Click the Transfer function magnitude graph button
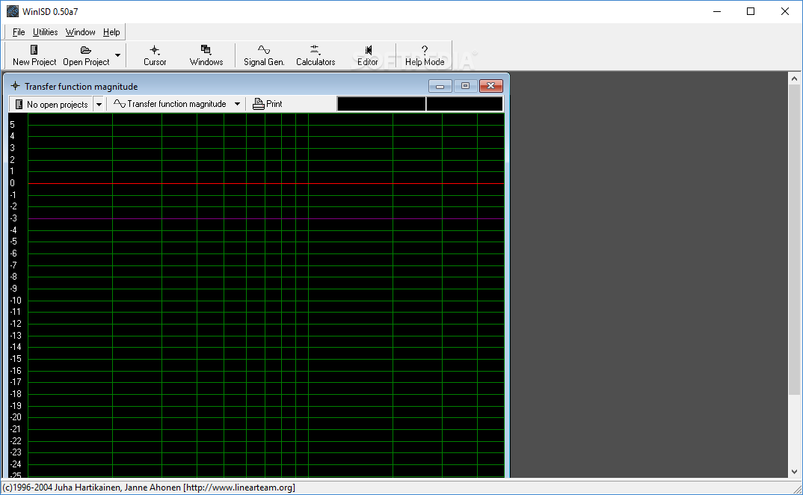This screenshot has width=803, height=495. 170,104
